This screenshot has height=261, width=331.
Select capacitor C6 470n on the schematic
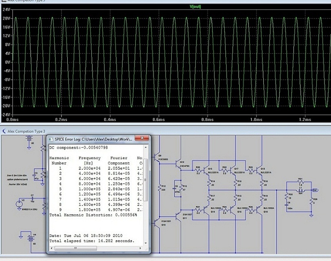point(175,188)
